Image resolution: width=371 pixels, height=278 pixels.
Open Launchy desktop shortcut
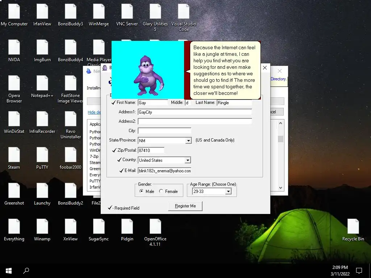pyautogui.click(x=42, y=194)
